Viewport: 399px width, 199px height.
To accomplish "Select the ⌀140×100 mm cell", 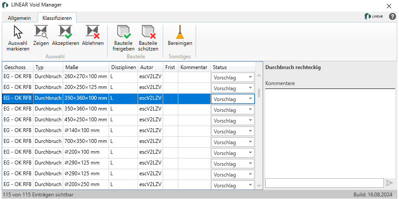I will [x=86, y=130].
